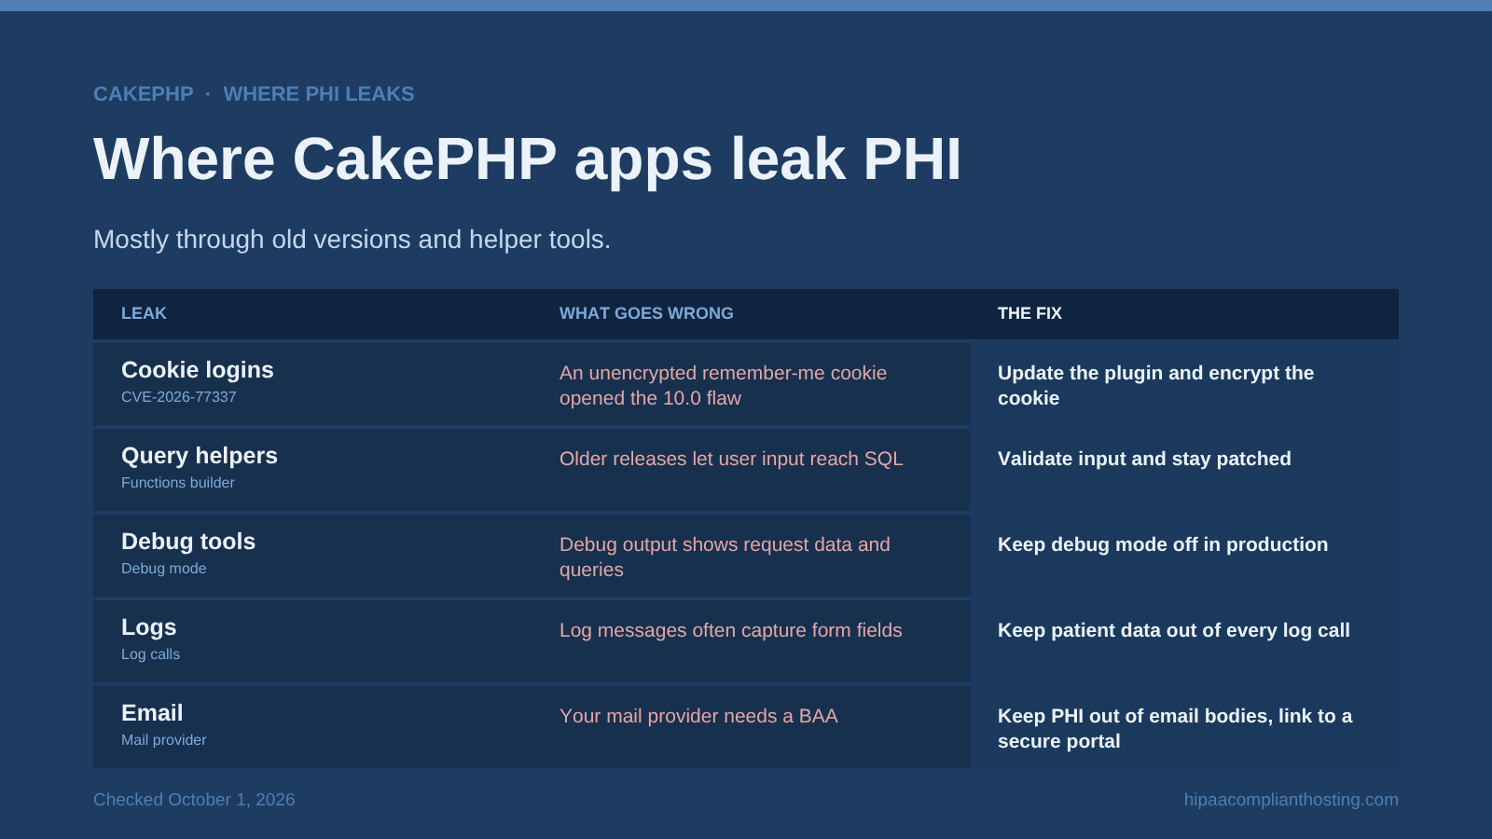
Task: Select the Logs row title
Action: coord(149,627)
